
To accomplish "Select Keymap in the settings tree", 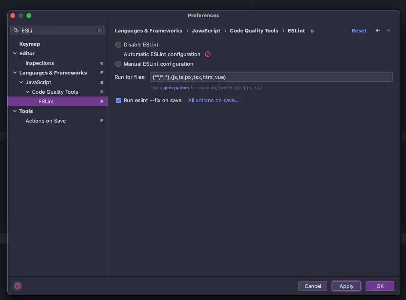I will [30, 44].
